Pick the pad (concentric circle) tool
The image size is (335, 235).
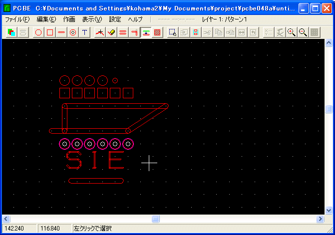[x=73, y=32]
